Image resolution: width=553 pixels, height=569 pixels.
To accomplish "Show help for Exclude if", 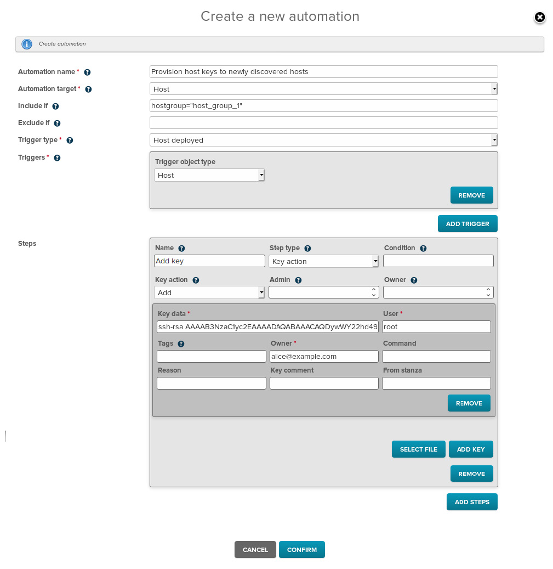I will [57, 123].
